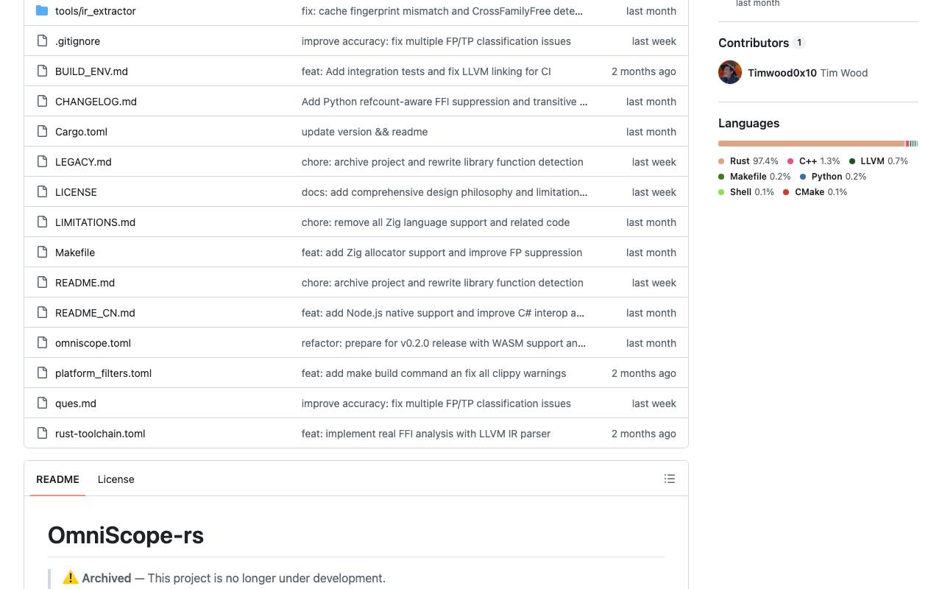This screenshot has height=589, width=942.
Task: Click the file icon beside .gitignore
Action: coord(42,41)
